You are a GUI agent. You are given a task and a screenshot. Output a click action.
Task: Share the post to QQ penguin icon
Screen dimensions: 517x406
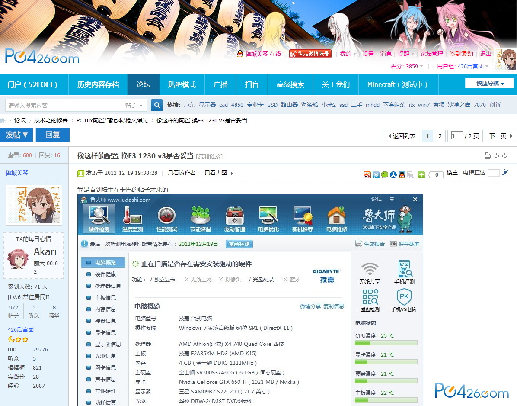point(402,174)
